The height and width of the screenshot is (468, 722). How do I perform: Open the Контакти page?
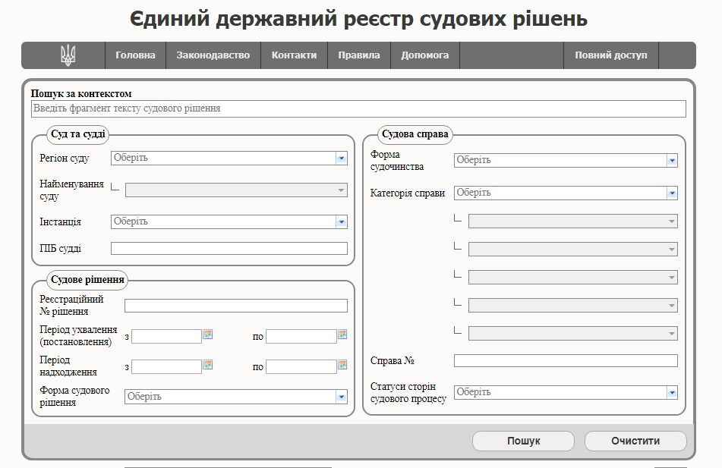pyautogui.click(x=294, y=55)
